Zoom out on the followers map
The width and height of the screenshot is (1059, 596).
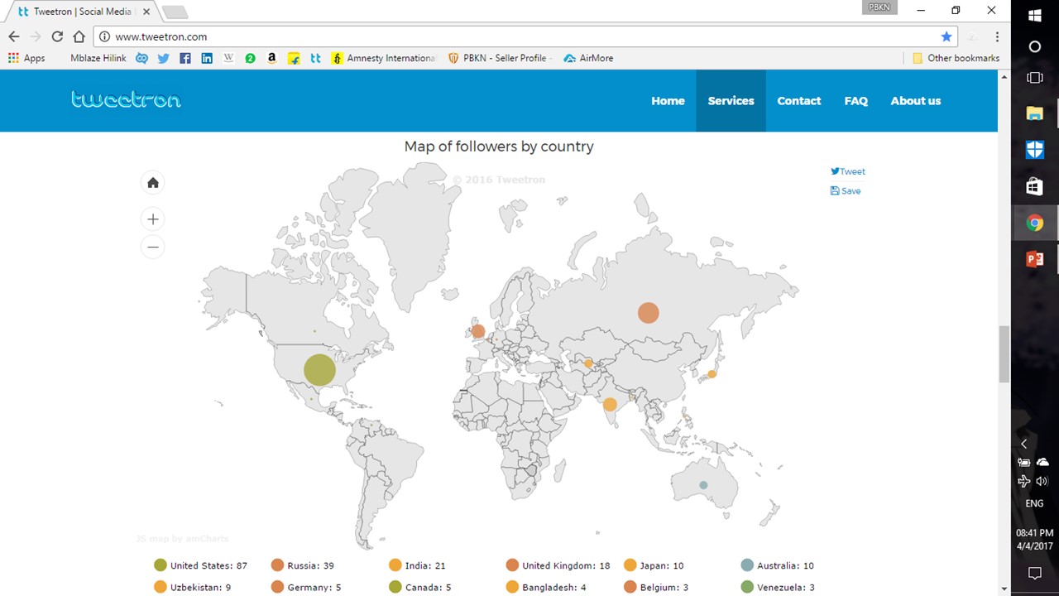[x=153, y=247]
